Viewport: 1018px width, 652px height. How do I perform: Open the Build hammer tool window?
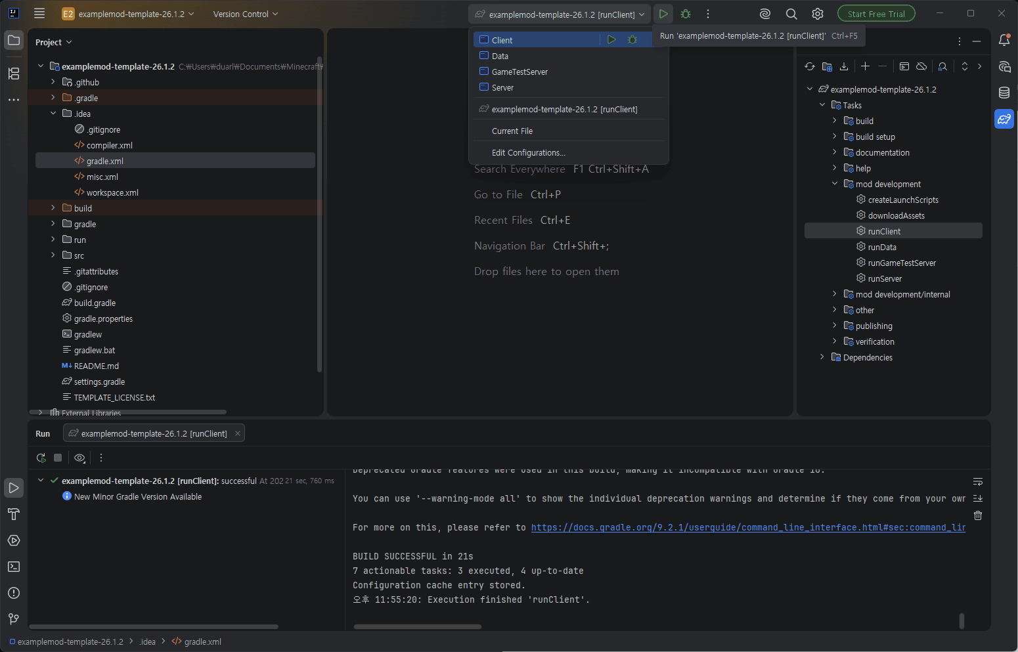(x=14, y=514)
